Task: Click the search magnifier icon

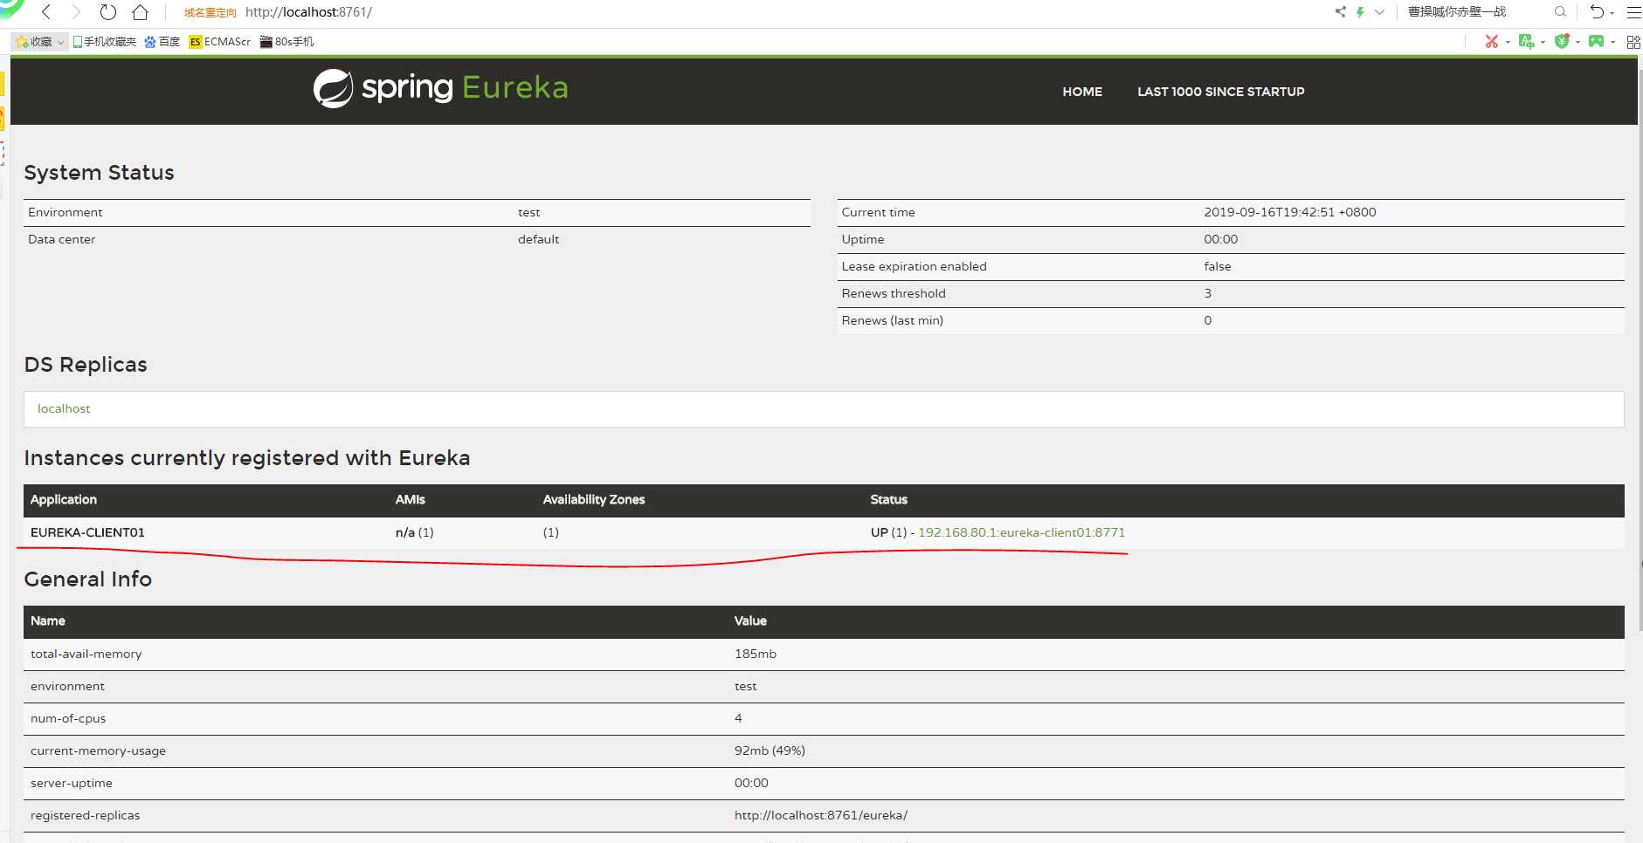Action: tap(1560, 12)
